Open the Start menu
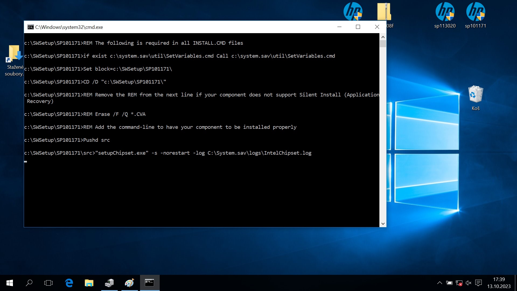Image resolution: width=517 pixels, height=291 pixels. click(x=10, y=283)
